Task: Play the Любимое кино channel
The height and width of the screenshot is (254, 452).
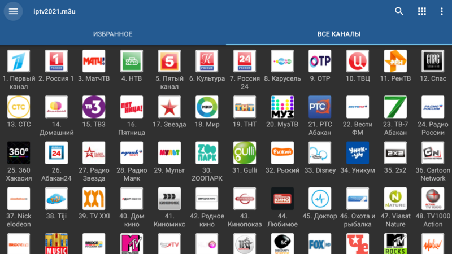Action: [x=282, y=199]
